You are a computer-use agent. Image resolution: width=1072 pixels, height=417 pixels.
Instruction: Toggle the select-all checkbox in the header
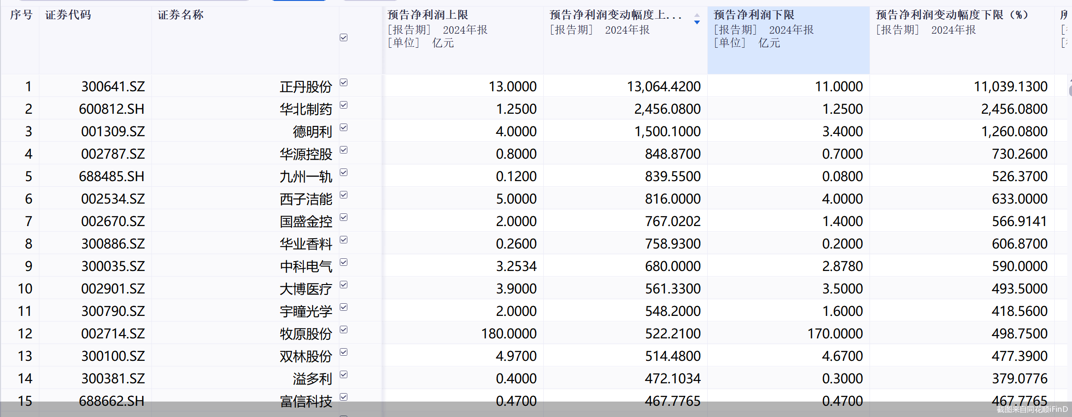344,37
